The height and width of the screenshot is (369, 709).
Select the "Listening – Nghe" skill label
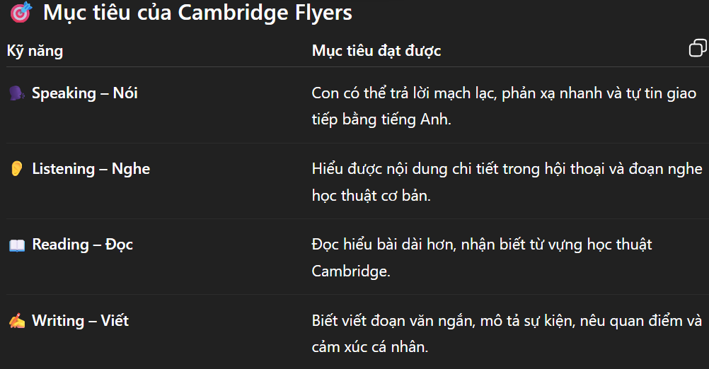(x=91, y=169)
